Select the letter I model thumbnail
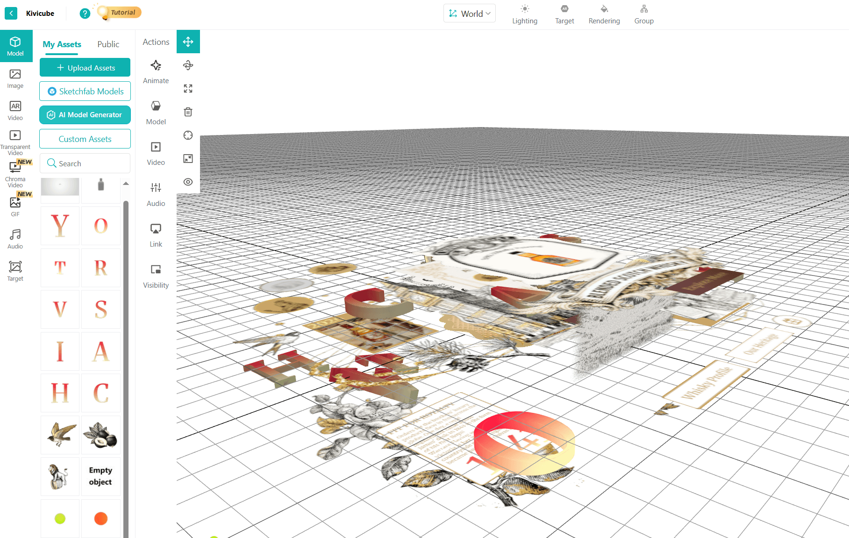849x538 pixels. (60, 351)
